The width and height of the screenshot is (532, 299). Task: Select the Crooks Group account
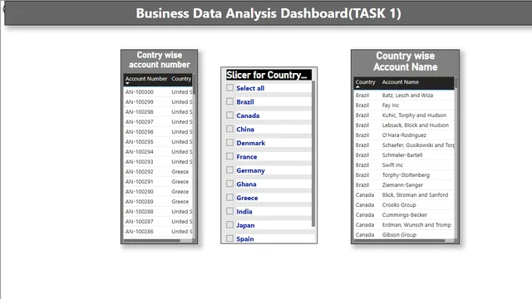coord(399,205)
